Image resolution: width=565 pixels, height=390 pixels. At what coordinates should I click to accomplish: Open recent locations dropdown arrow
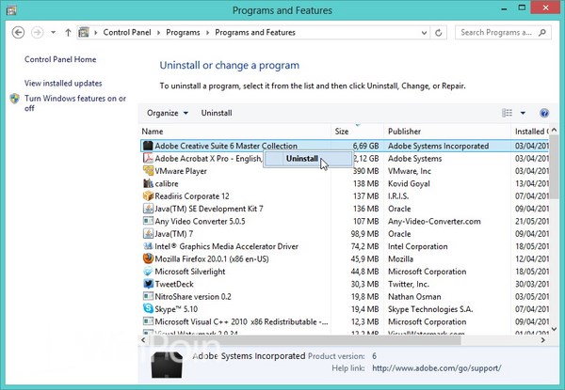(53, 32)
